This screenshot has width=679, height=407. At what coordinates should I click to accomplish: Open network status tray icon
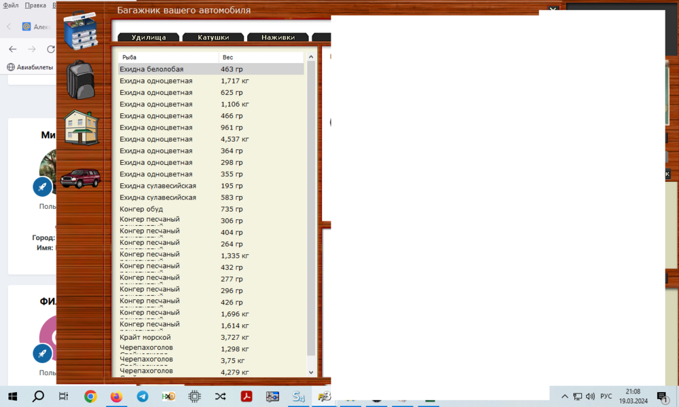(578, 396)
